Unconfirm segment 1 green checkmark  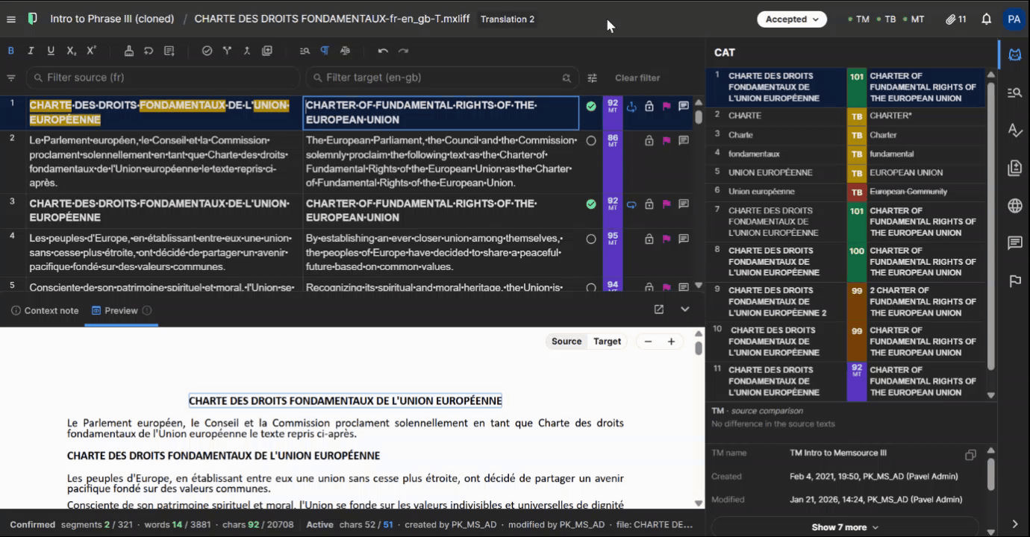(591, 107)
